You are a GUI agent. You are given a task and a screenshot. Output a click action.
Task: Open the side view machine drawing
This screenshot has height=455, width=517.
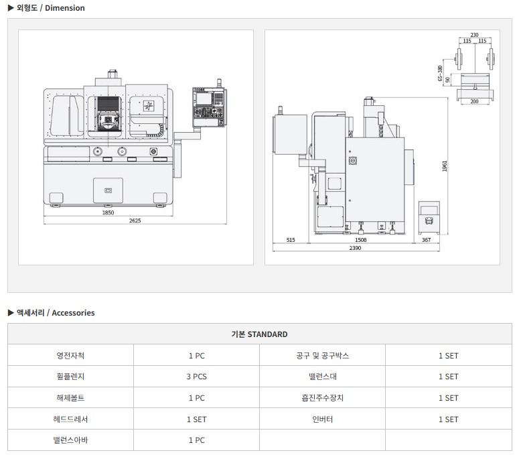click(x=388, y=147)
